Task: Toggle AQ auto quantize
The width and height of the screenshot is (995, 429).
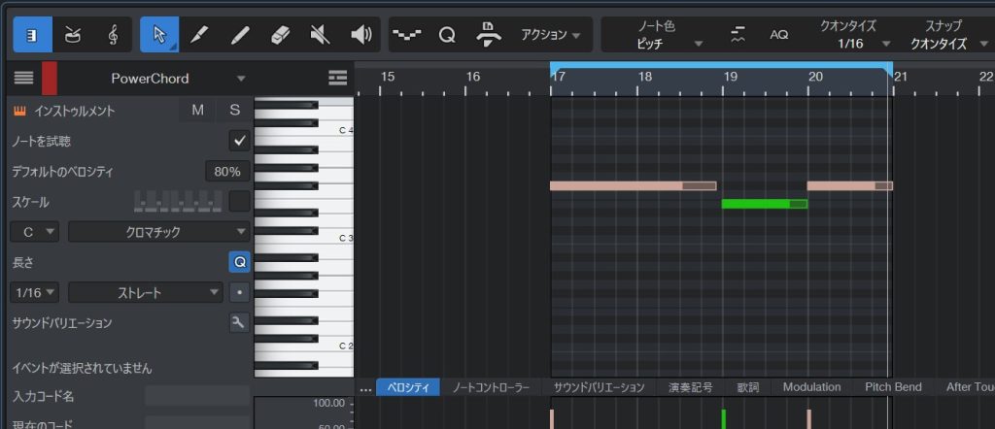Action: 779,35
